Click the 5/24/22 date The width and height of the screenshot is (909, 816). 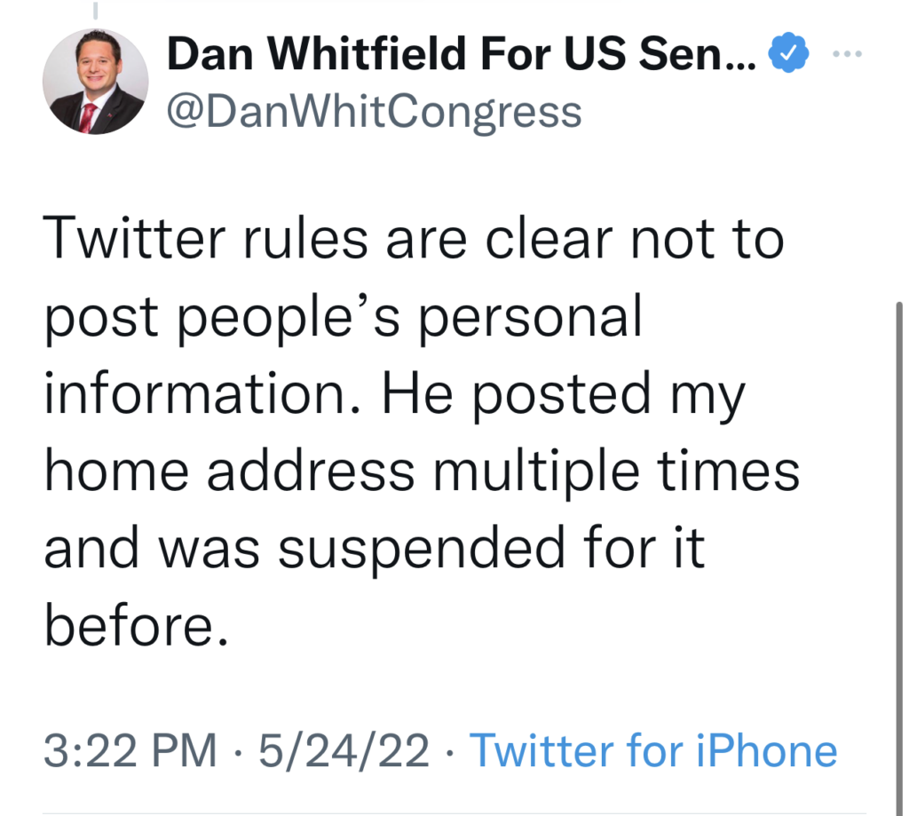(x=344, y=750)
